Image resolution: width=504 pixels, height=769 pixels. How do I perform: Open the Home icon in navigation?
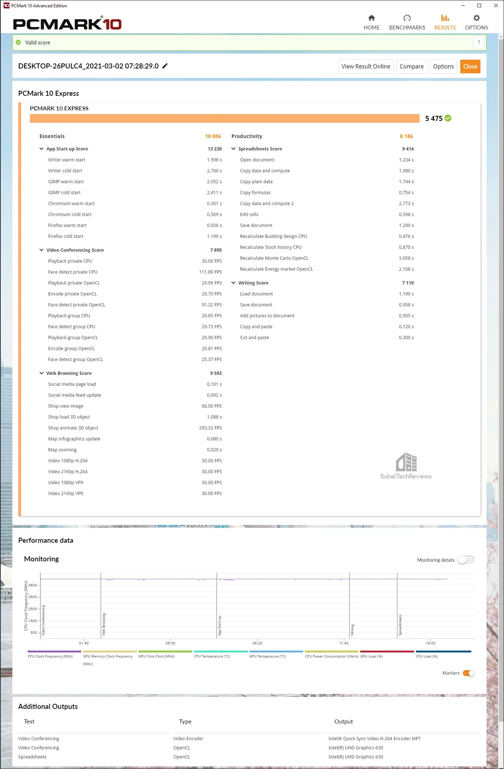point(372,18)
